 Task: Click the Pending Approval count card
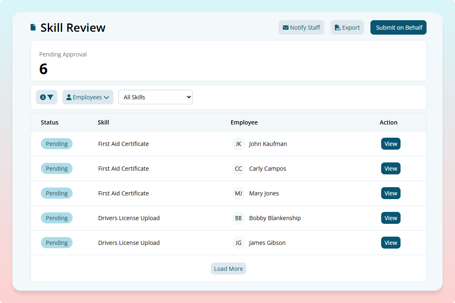[x=228, y=60]
